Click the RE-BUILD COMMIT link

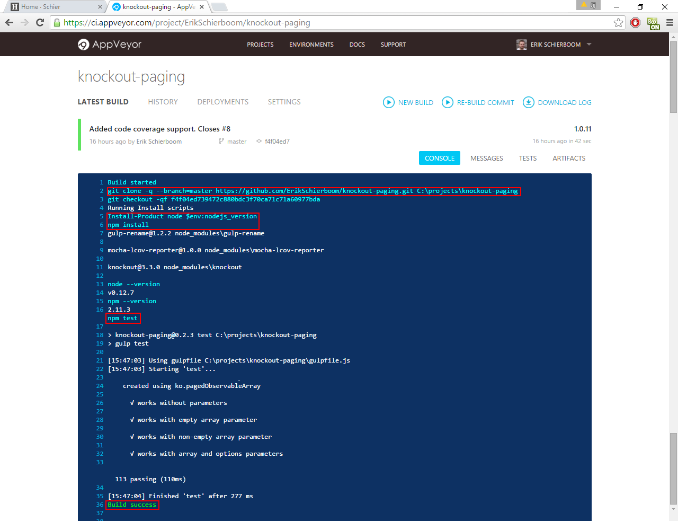[486, 102]
